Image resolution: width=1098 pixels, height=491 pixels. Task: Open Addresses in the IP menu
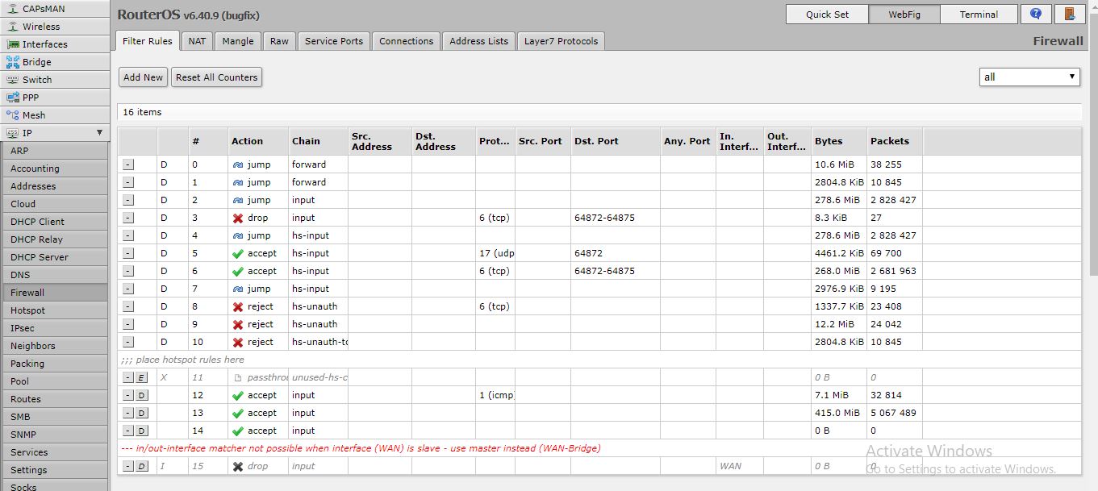click(54, 186)
